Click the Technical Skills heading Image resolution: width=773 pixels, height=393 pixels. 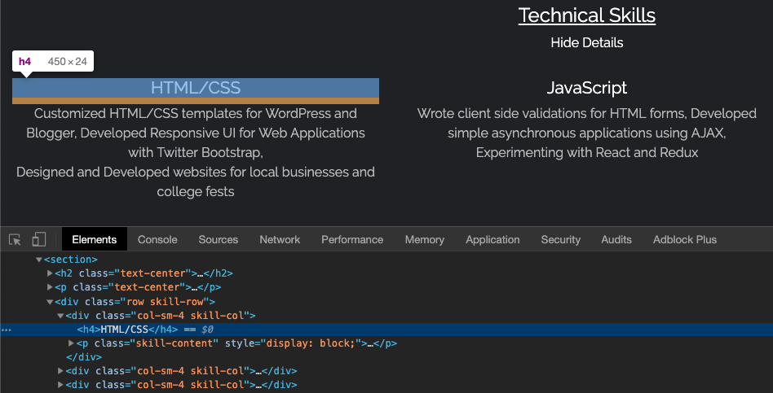point(586,15)
